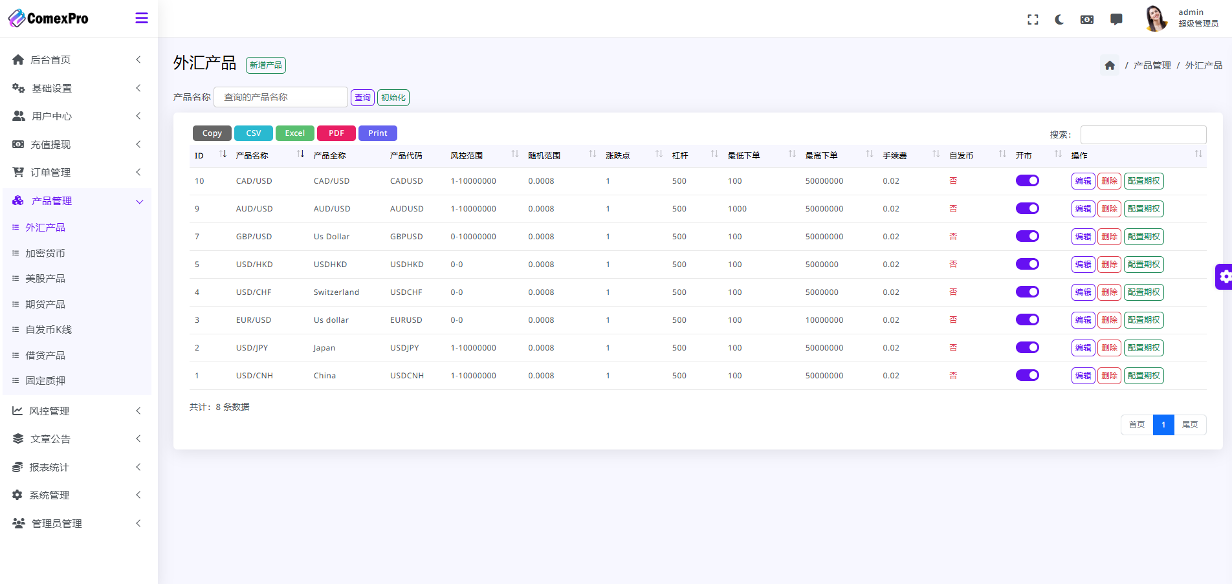Go to 期货产品 in the sidebar
1232x584 pixels.
45,304
